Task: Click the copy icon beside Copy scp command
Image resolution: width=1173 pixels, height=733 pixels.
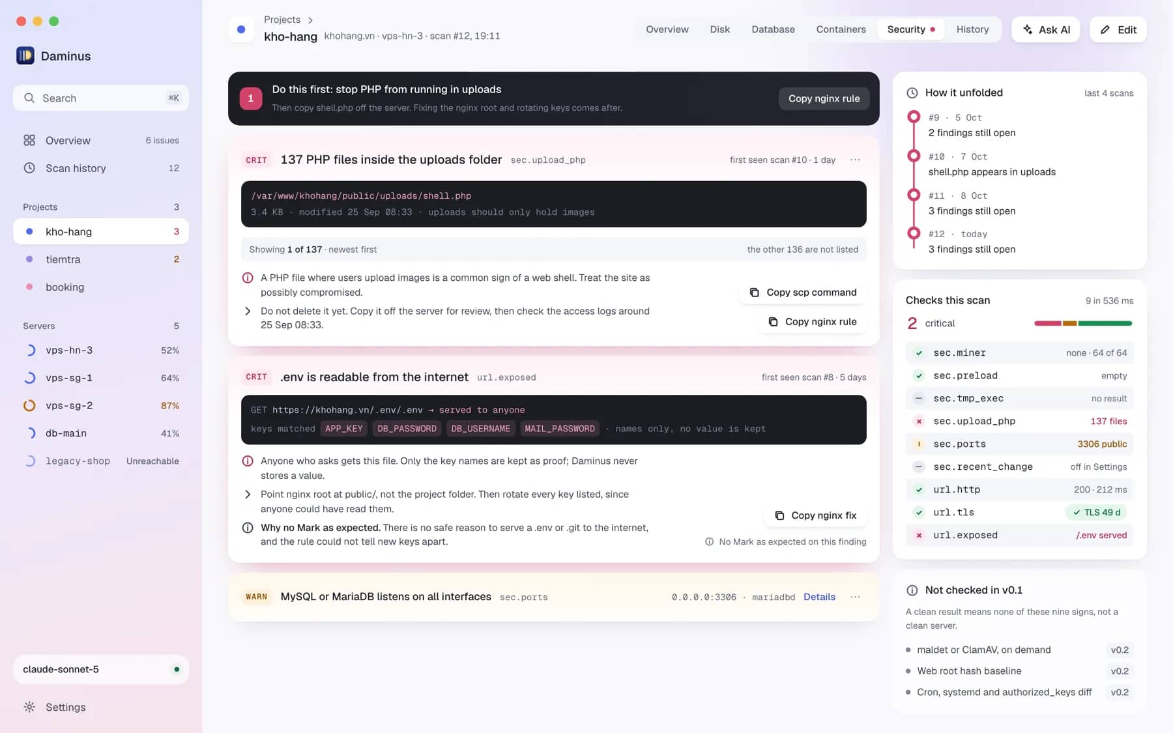Action: (755, 293)
